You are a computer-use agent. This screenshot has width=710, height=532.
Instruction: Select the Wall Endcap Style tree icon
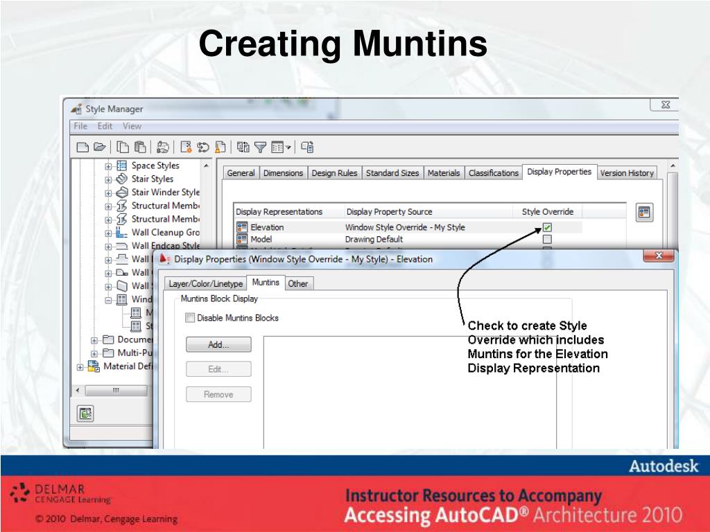(122, 246)
